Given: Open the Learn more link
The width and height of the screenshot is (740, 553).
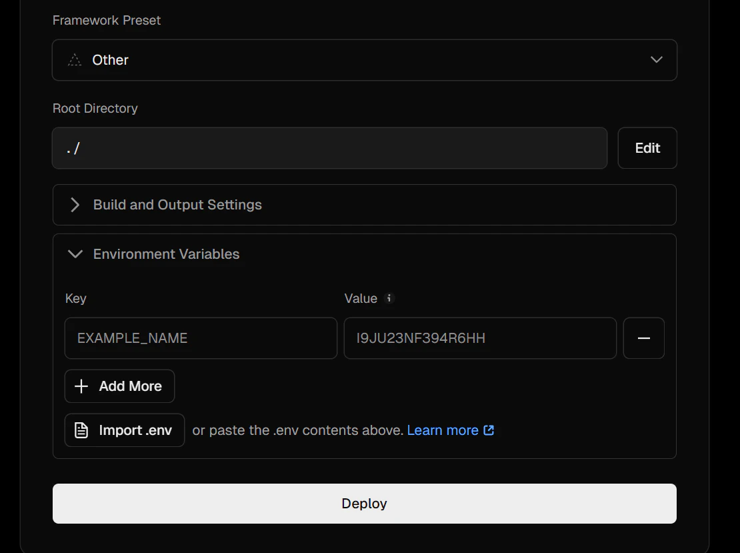Looking at the screenshot, I should coord(450,430).
